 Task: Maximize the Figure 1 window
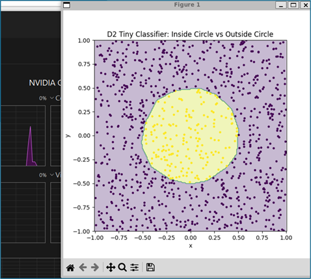pyautogui.click(x=293, y=5)
